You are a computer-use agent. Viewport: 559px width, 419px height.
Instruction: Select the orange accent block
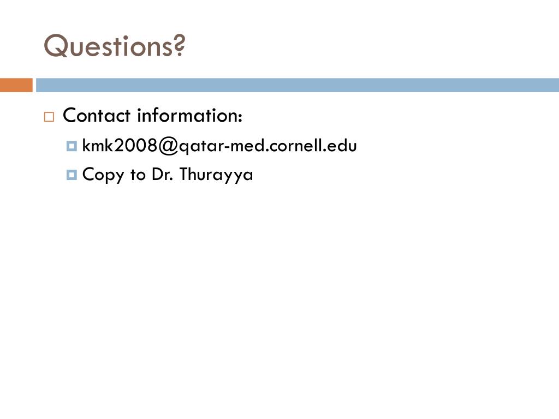[x=16, y=85]
